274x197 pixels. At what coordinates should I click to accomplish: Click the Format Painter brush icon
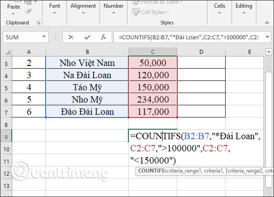click(28, 11)
